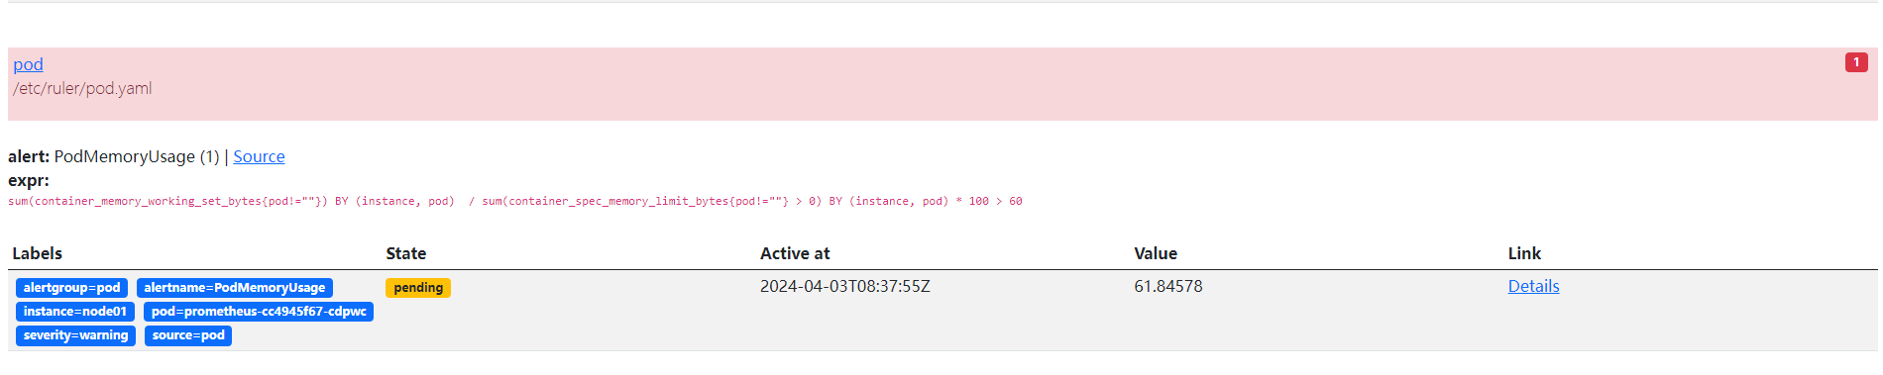Click the Labels column header
Screen dimensions: 1883x375
click(37, 253)
